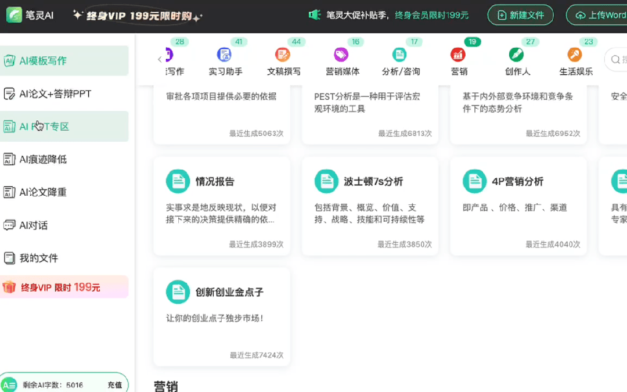
Task: Collapse the category list with the left chevron
Action: [160, 59]
